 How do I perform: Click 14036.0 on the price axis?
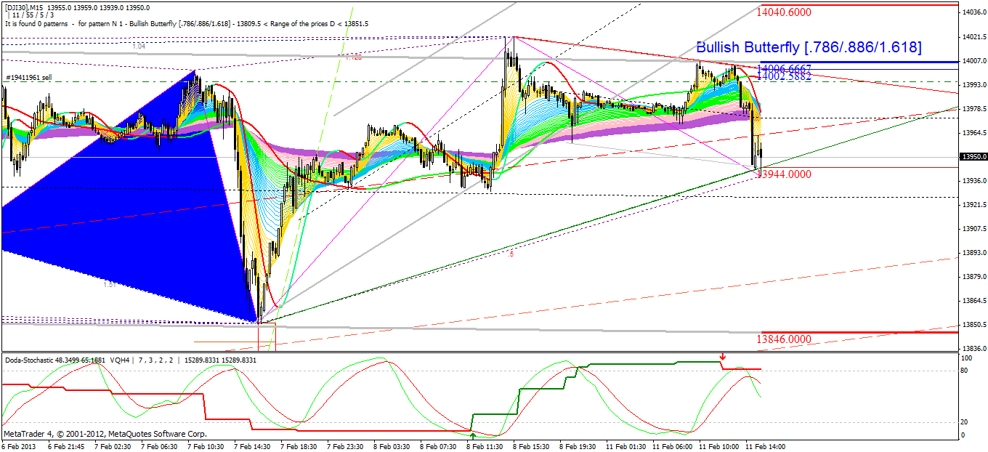coord(973,12)
